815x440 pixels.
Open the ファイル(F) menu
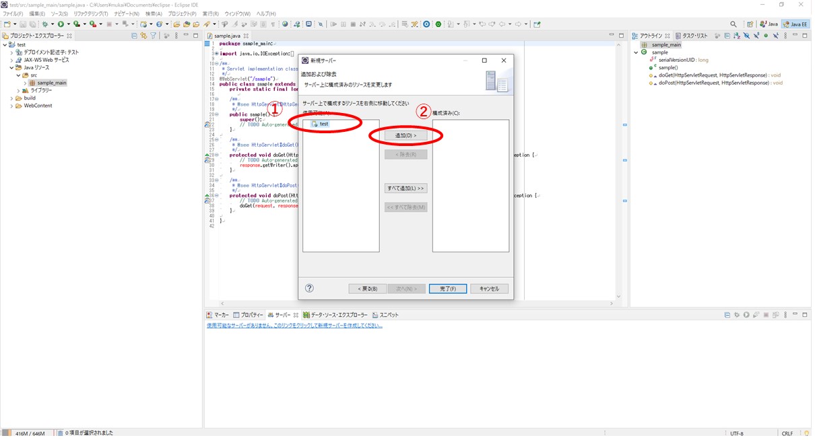[x=13, y=13]
